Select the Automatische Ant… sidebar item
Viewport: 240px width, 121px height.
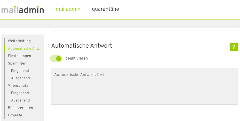(24, 48)
